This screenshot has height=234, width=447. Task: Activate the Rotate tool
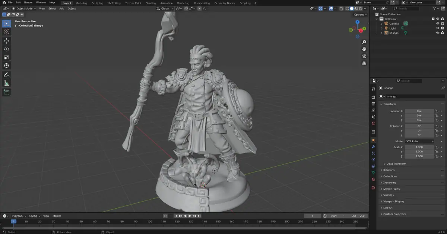pos(6,48)
